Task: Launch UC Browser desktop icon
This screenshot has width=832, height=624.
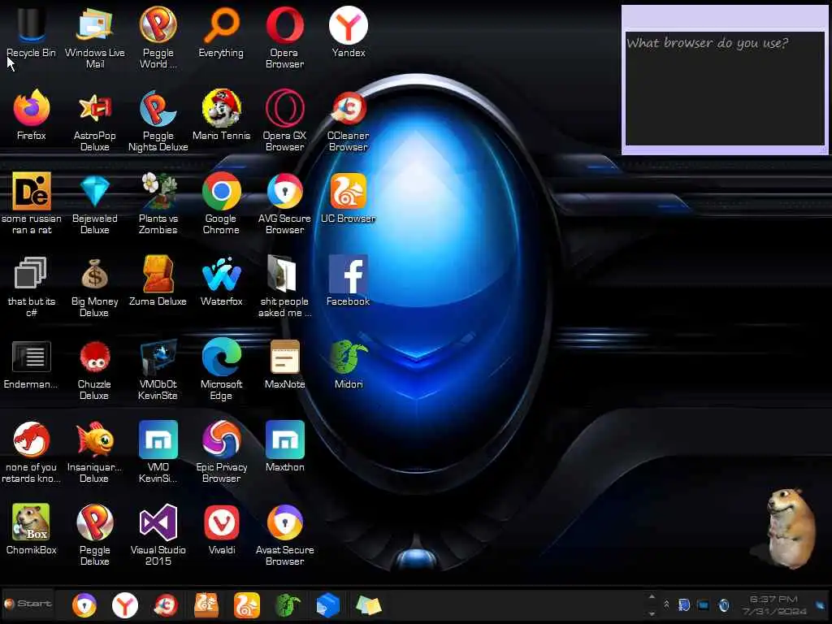Action: (348, 197)
